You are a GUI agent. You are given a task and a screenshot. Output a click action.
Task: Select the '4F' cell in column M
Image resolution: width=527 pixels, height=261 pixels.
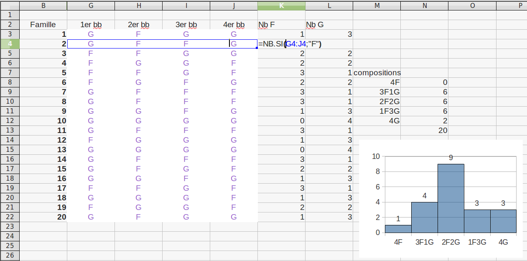tap(377, 82)
